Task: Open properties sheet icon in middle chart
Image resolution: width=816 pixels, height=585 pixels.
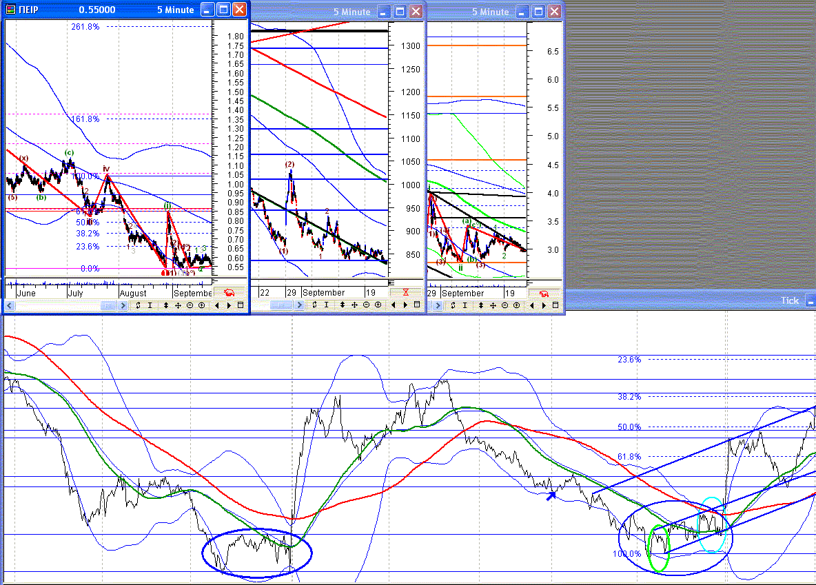Action: click(417, 305)
